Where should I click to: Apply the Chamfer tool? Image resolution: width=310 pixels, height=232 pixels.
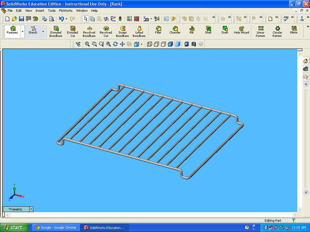coord(175,30)
